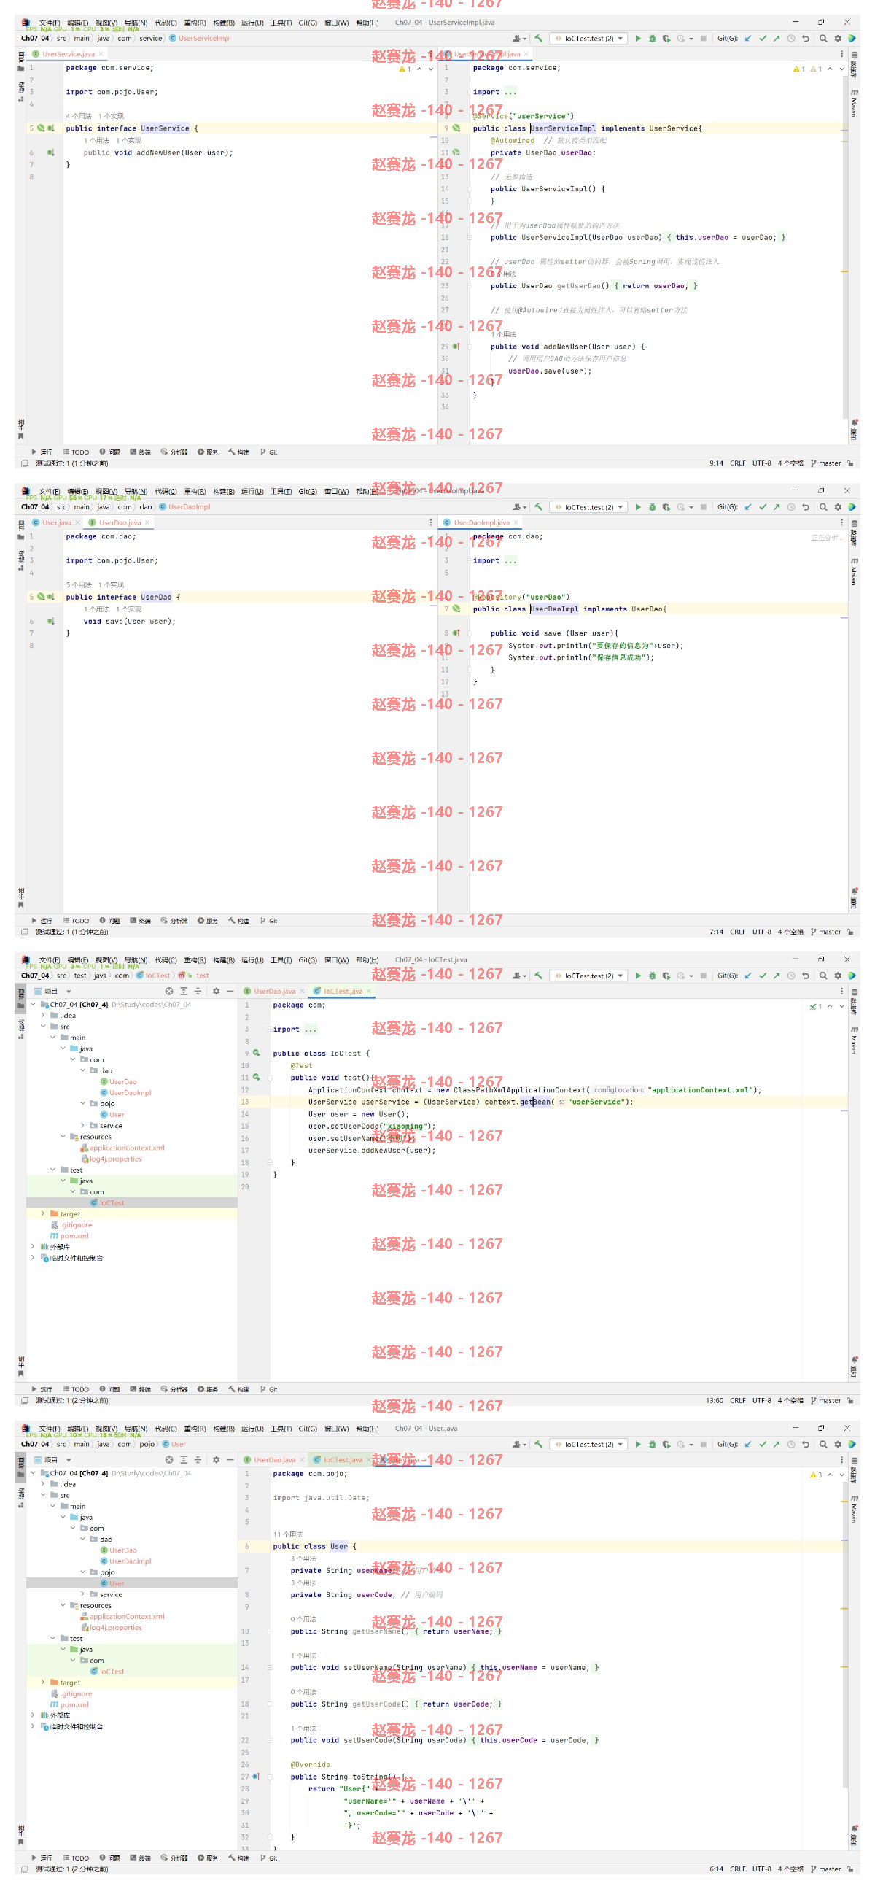The height and width of the screenshot is (1889, 875).
Task: Collapse all in IoCTest window project panel
Action: [197, 991]
